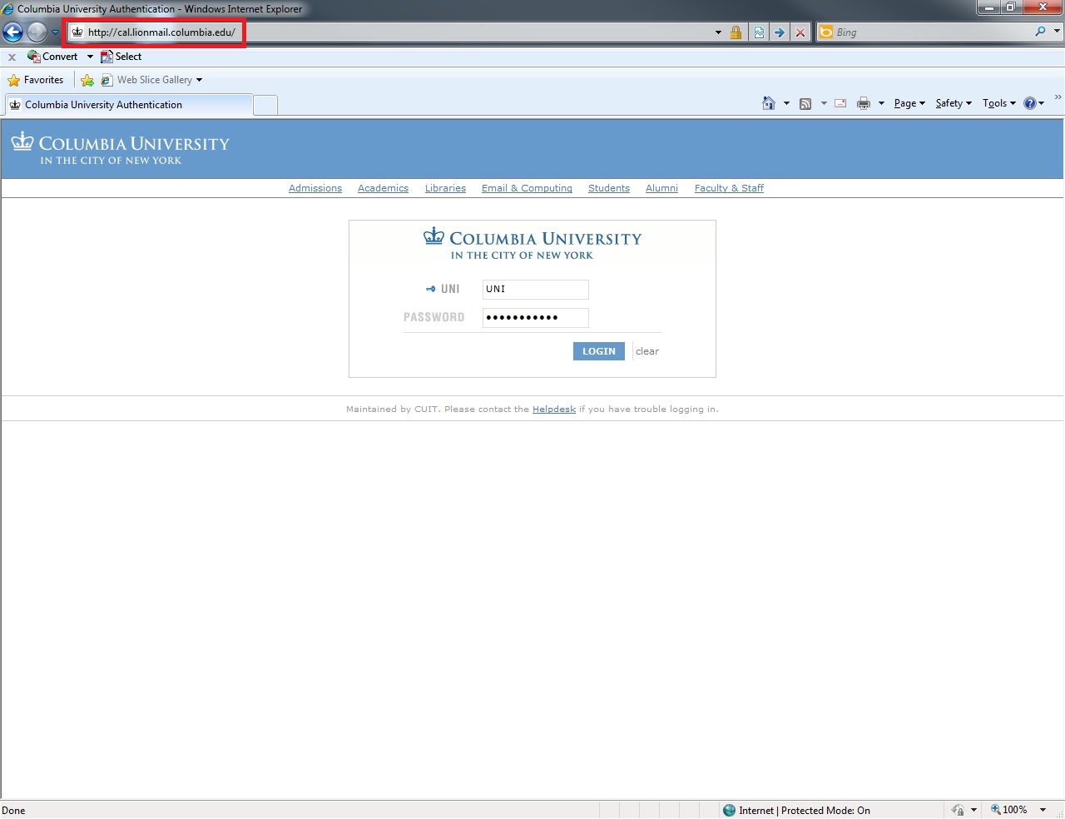Click the Home icon in the command bar
This screenshot has width=1065, height=819.
click(769, 103)
